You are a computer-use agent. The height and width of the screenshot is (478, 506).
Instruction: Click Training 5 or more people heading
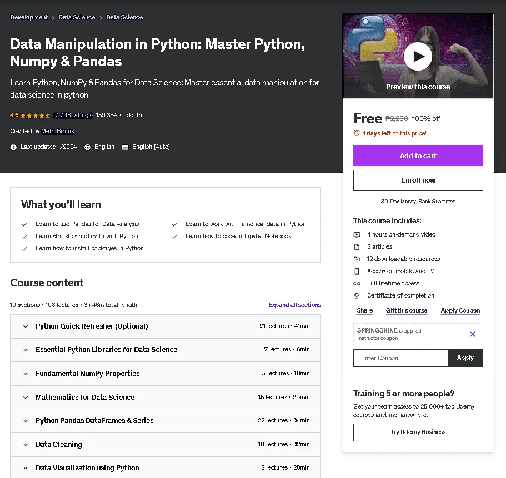(403, 394)
